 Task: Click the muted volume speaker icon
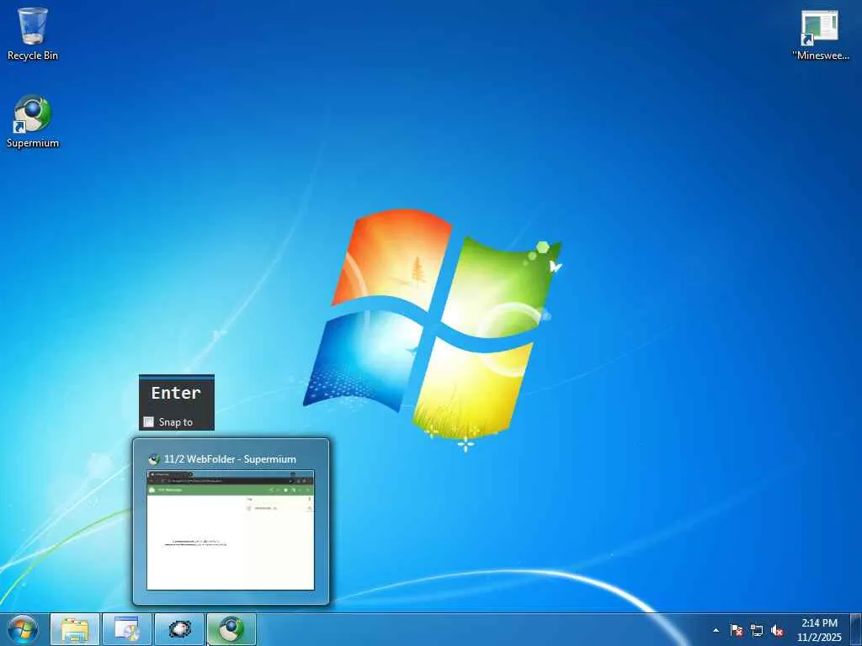(777, 631)
